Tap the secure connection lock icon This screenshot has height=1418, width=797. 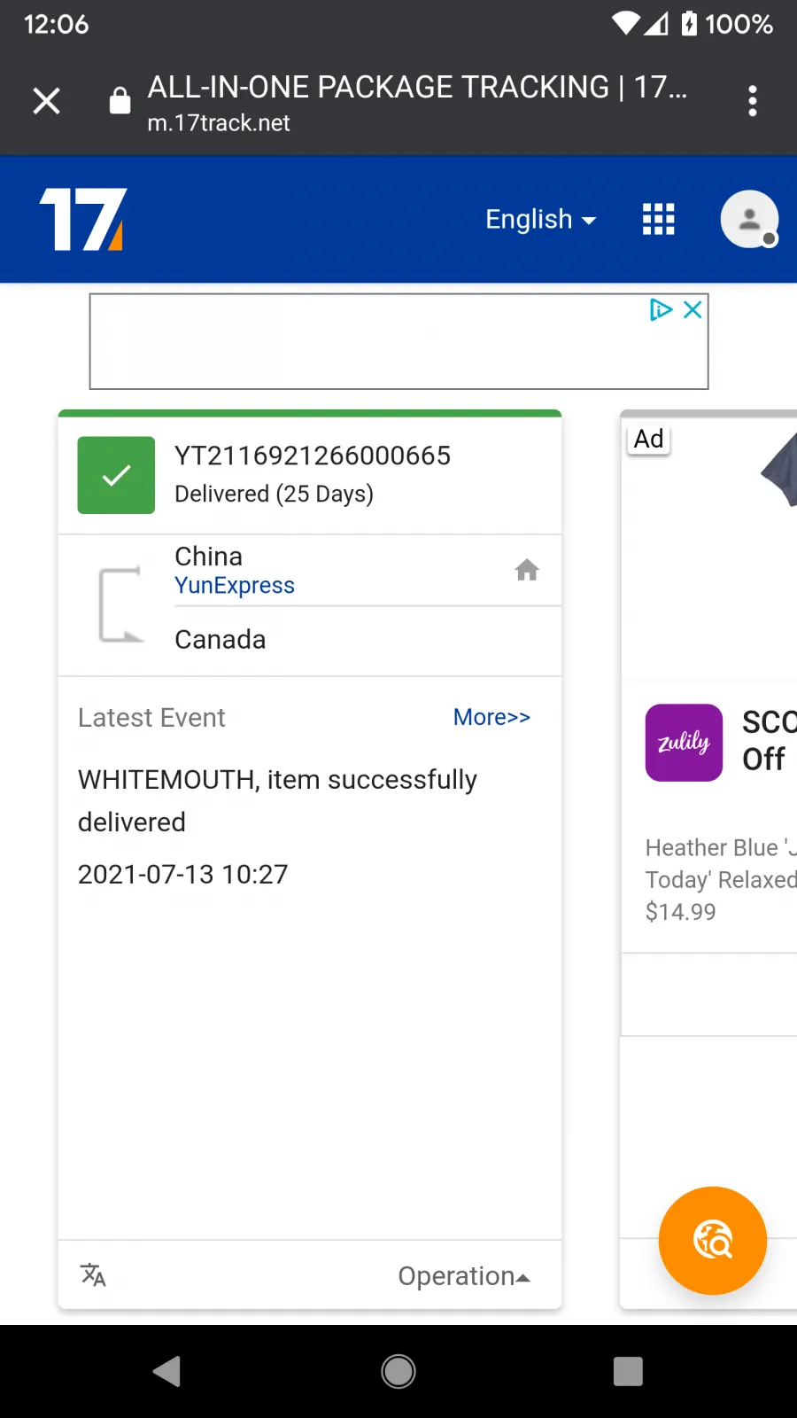point(120,101)
